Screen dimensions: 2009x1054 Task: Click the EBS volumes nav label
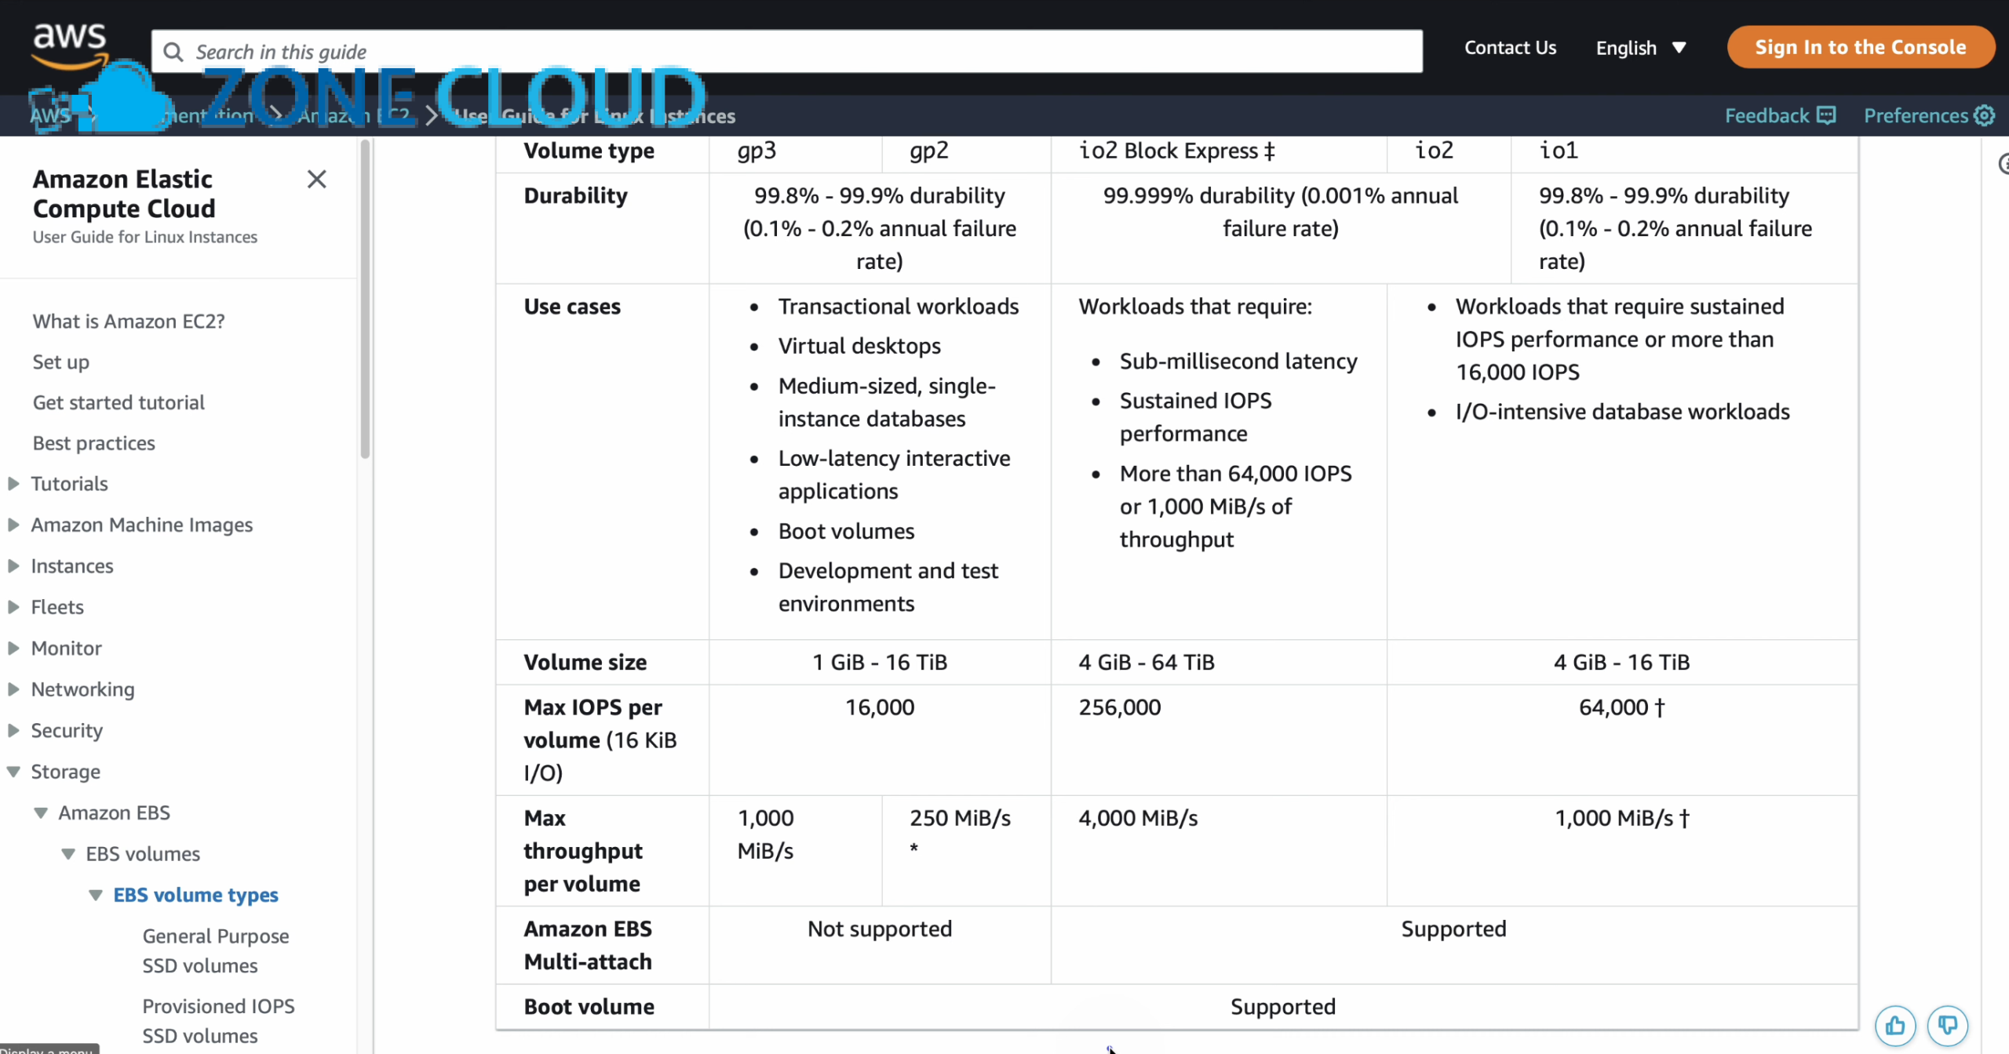coord(143,854)
